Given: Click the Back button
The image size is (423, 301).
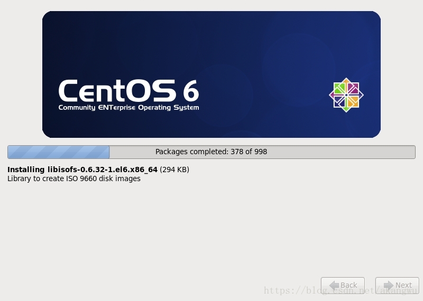Looking at the screenshot, I should pos(343,285).
